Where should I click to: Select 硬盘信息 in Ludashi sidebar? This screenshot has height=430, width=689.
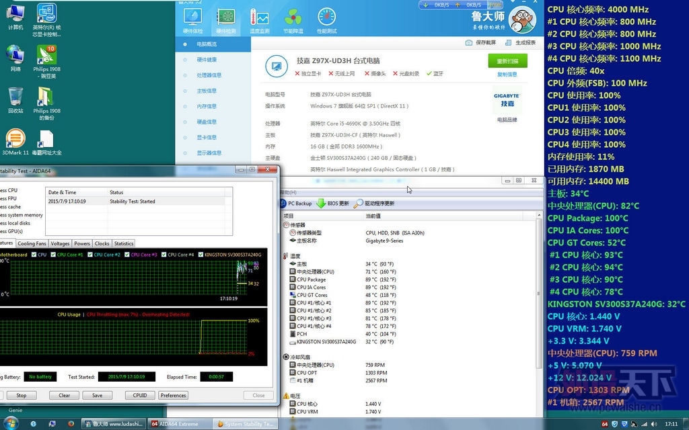click(213, 122)
